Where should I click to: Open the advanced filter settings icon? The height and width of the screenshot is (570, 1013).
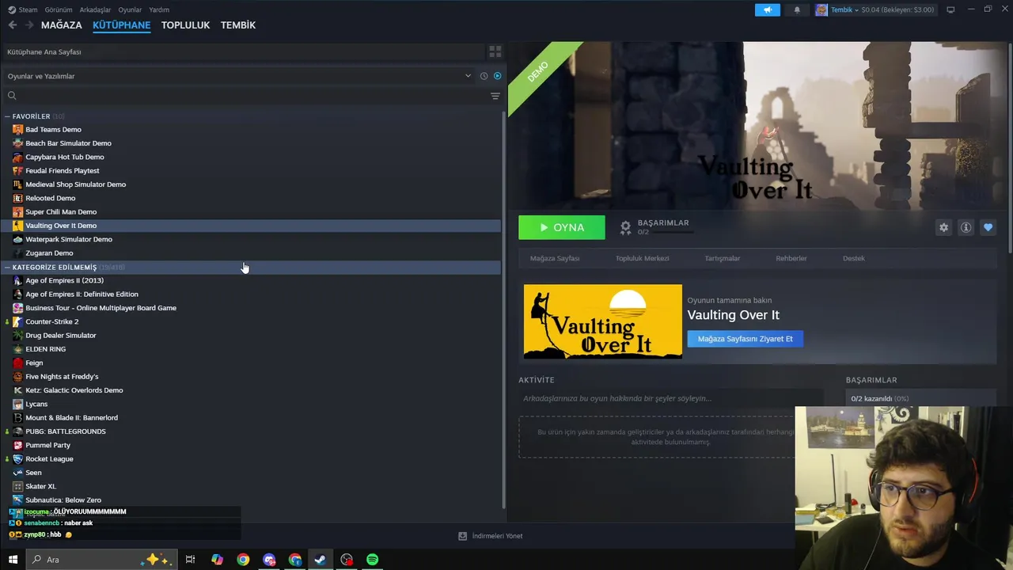pyautogui.click(x=495, y=96)
